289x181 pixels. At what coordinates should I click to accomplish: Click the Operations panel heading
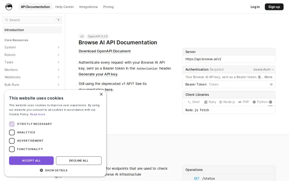194,170
